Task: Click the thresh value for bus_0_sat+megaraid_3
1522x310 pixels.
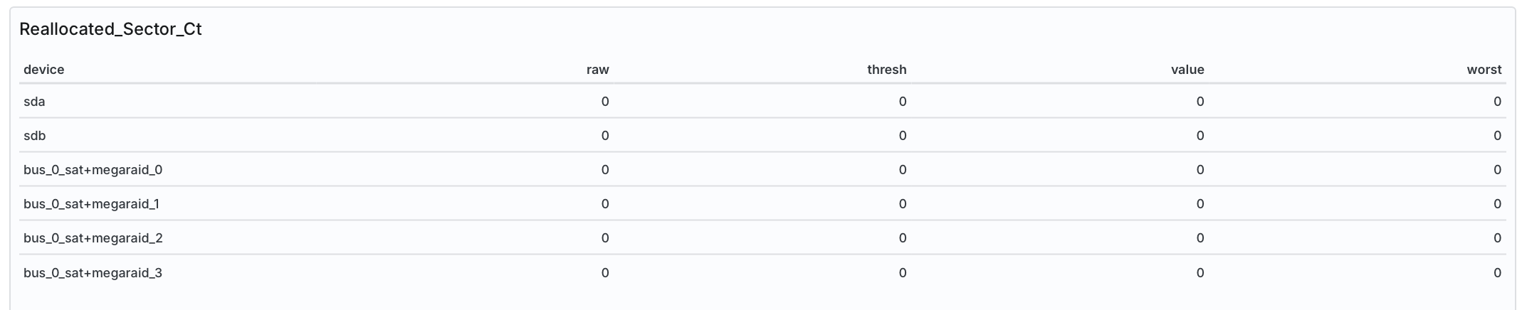Action: click(903, 273)
